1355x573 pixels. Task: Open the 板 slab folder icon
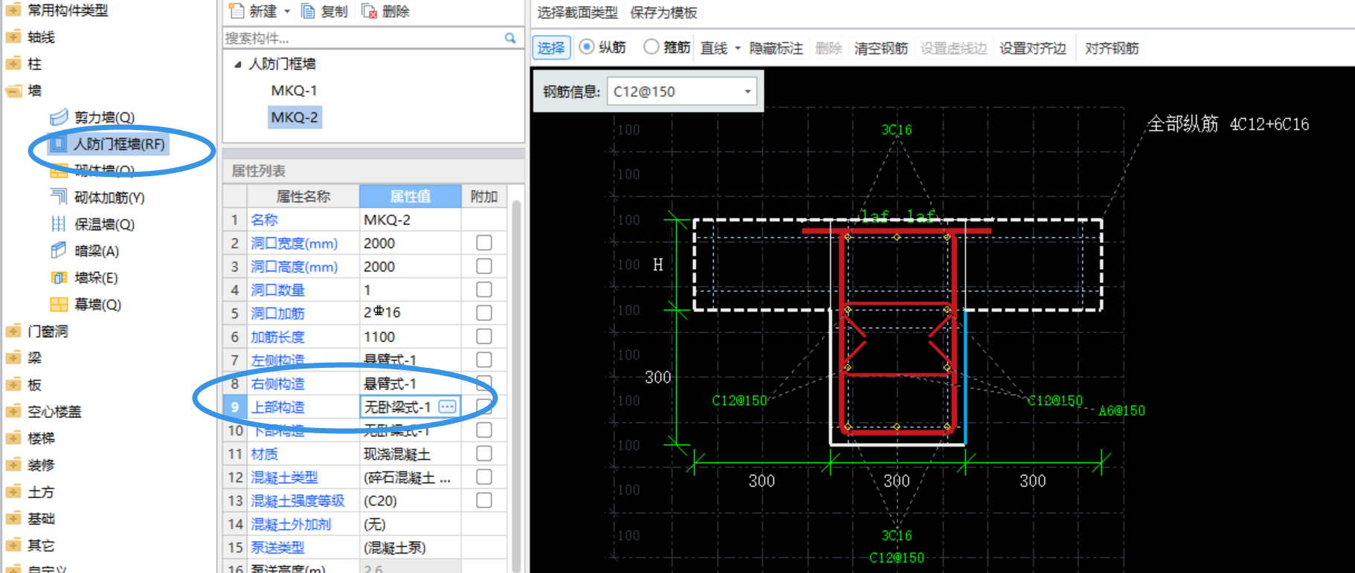(13, 385)
